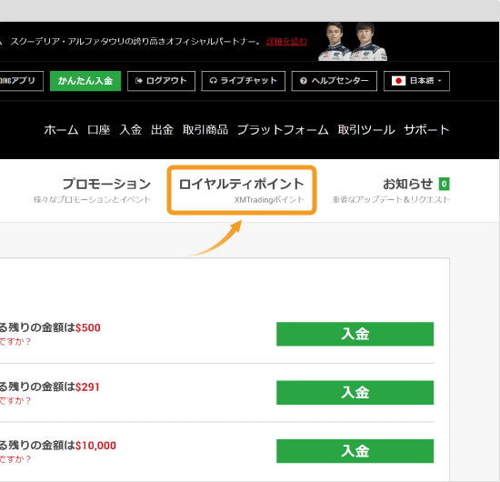Click the green 0 notification badge
The width and height of the screenshot is (500, 482).
pyautogui.click(x=445, y=184)
